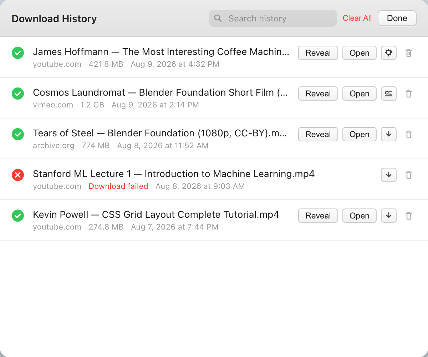This screenshot has width=428, height=357.
Task: Reveal the Cosmos Laundromat file
Action: click(x=318, y=94)
